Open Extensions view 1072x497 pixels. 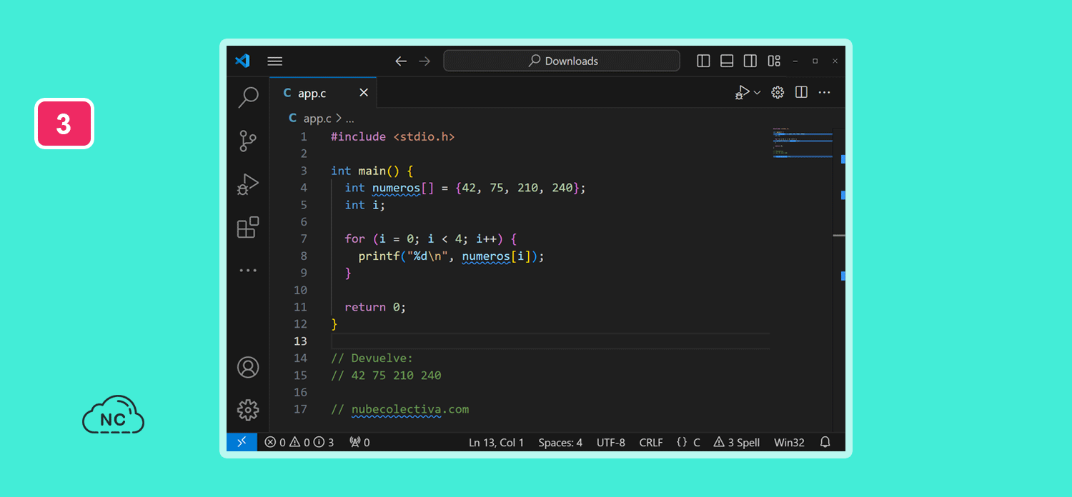coord(248,227)
